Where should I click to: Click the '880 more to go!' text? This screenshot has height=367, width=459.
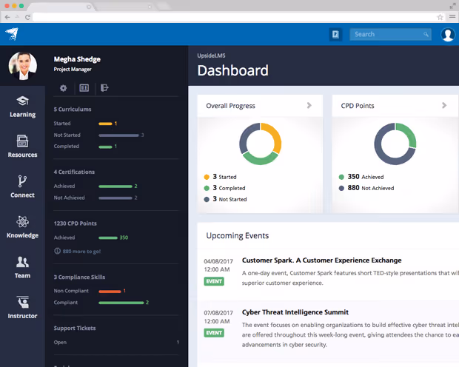(81, 251)
